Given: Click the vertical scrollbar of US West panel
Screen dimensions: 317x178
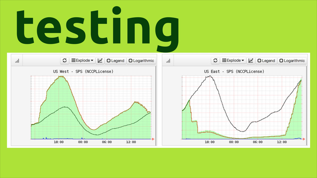Looking at the screenshot, I should pyautogui.click(x=156, y=106).
